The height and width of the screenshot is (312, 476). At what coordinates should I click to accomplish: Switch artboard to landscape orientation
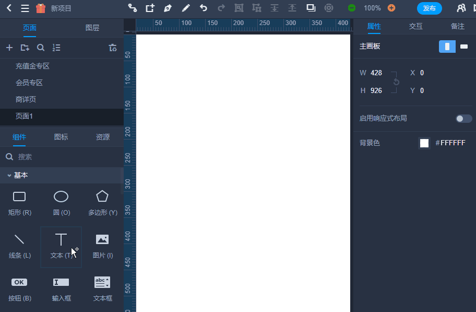click(x=463, y=47)
